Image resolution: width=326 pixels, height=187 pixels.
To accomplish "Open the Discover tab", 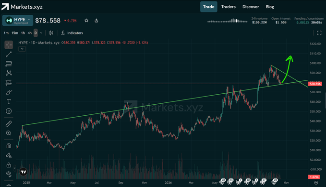I will coord(251,7).
